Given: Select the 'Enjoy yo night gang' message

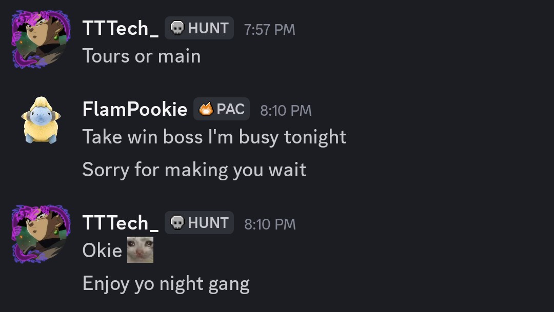Looking at the screenshot, I should (166, 283).
